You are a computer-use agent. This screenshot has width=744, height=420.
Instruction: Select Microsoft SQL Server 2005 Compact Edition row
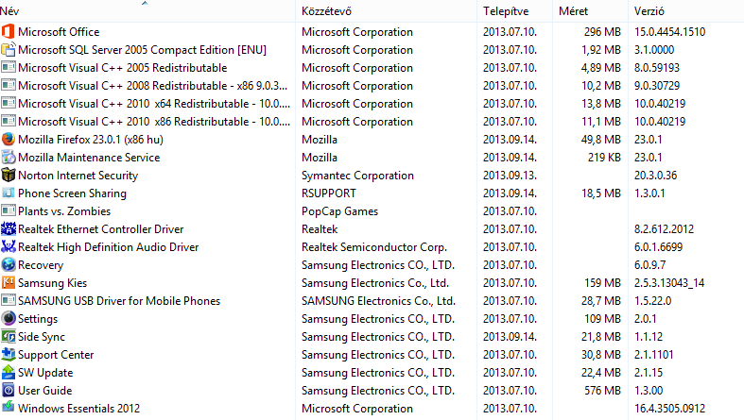[372, 50]
